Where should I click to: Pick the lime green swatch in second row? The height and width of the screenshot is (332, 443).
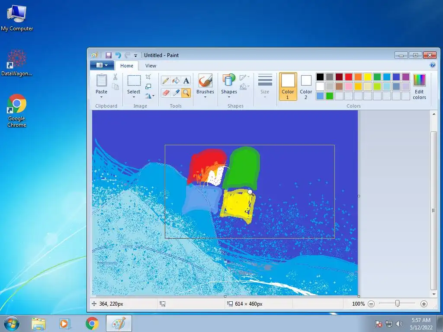click(377, 86)
